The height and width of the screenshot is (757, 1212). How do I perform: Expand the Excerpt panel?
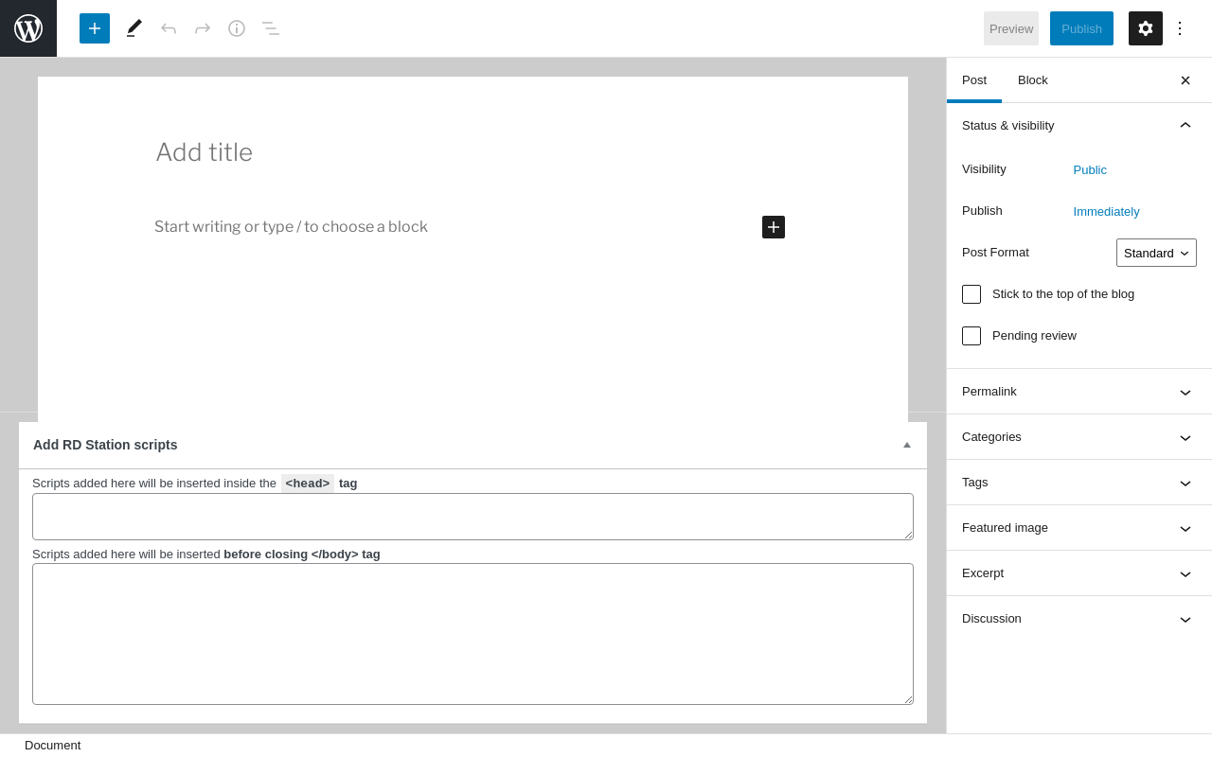1079,573
